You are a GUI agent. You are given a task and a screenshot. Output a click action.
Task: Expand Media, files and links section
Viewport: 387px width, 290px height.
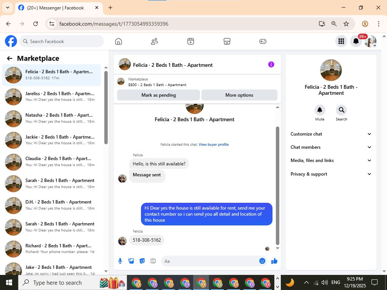(331, 160)
